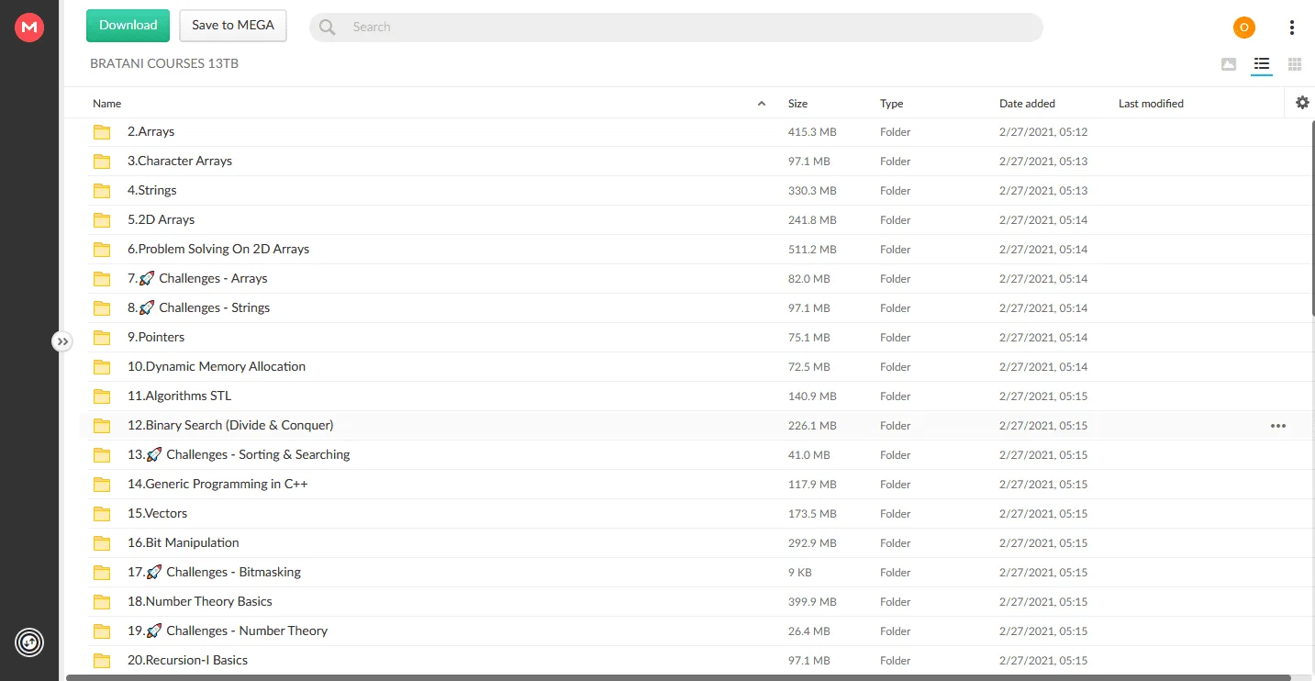This screenshot has width=1315, height=681.
Task: Switch to list view
Action: (1262, 64)
